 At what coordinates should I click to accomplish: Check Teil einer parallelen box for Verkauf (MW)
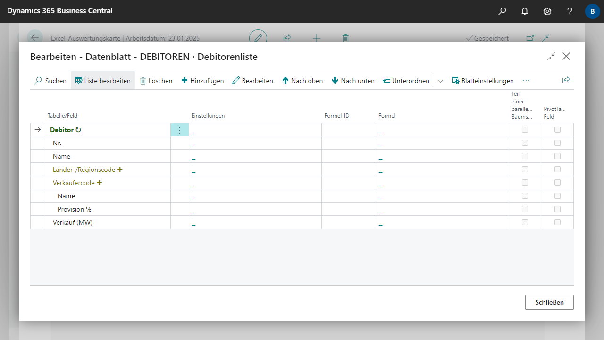click(525, 222)
